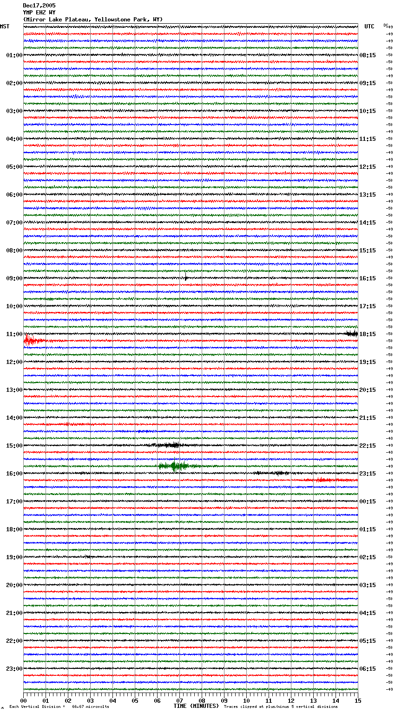Click the '00' minute tick label

tap(23, 700)
